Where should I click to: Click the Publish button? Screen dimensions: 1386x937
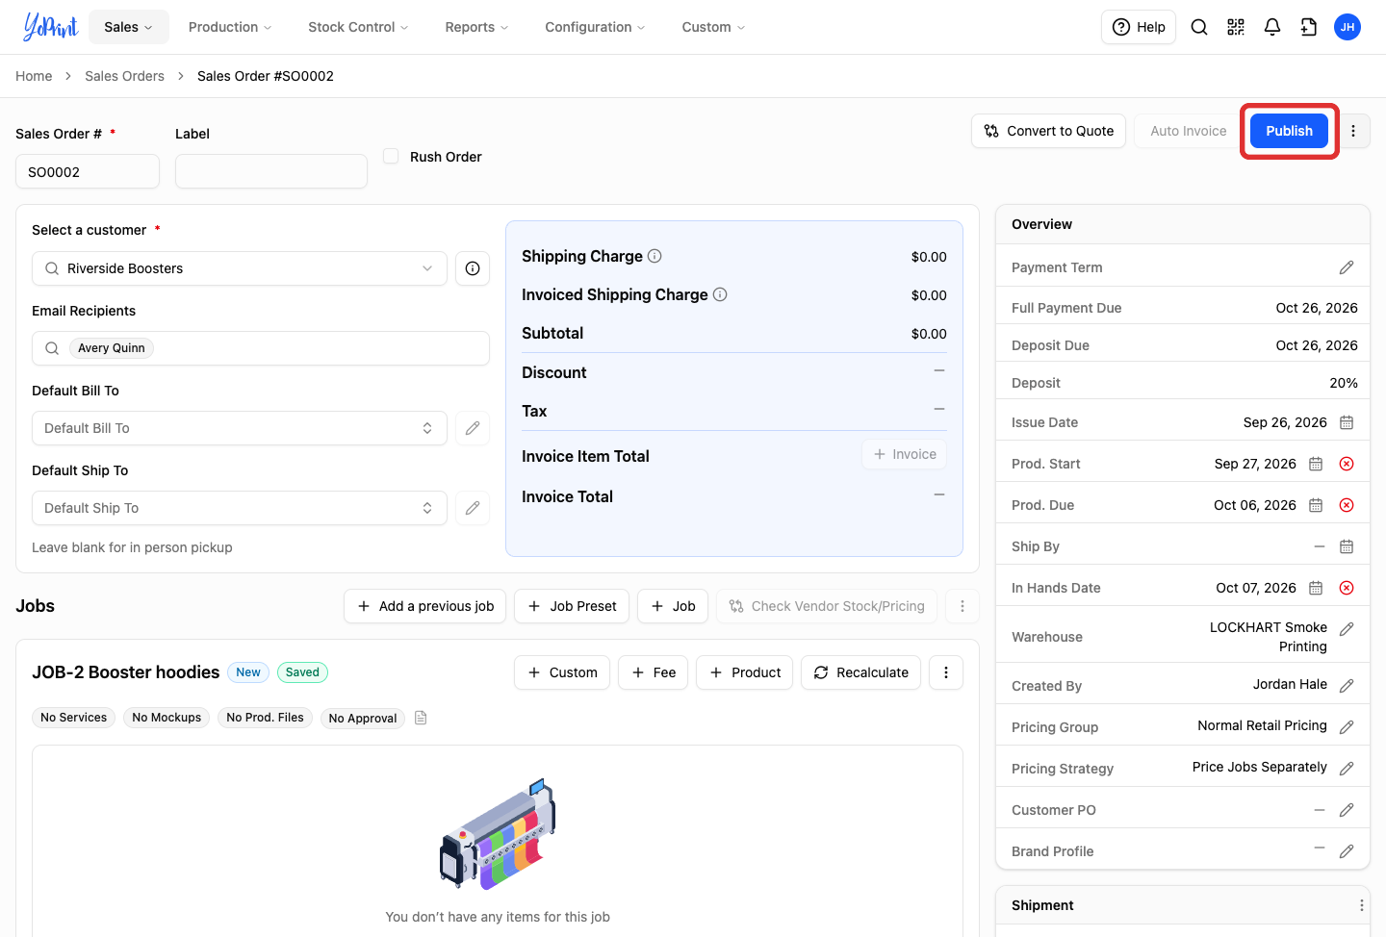pos(1289,131)
